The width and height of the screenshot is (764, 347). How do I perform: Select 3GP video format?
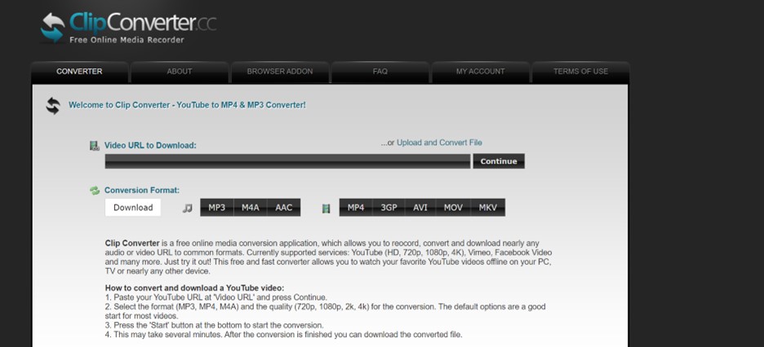(x=389, y=208)
